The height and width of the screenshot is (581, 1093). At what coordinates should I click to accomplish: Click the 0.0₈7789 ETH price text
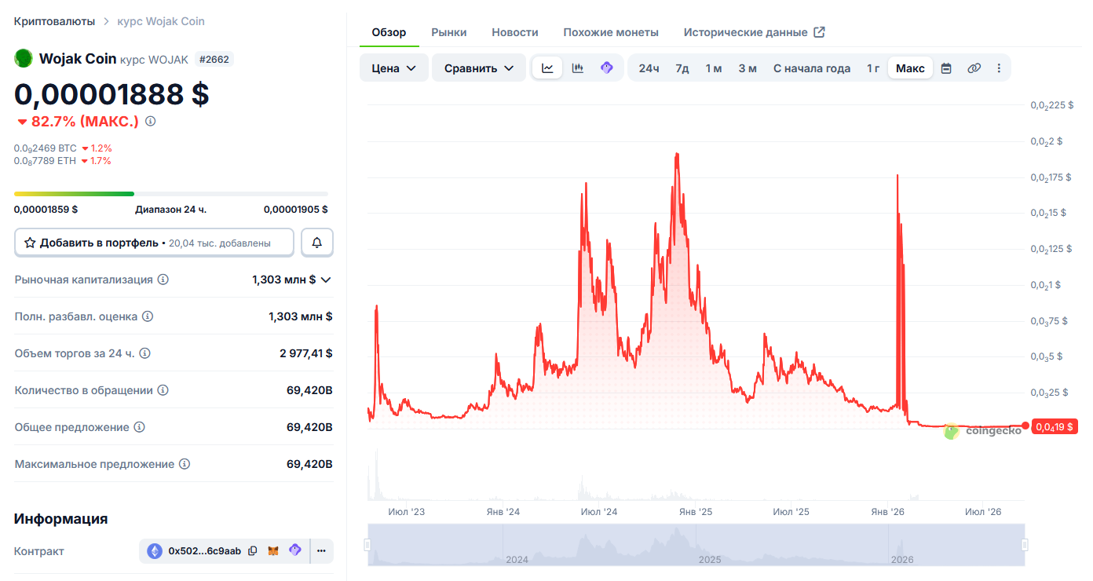click(46, 161)
